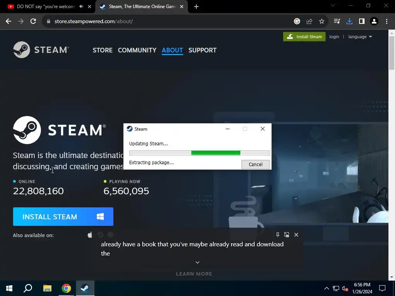Minimize the Steam updater dialog
Image resolution: width=395 pixels, height=296 pixels.
coord(228,129)
